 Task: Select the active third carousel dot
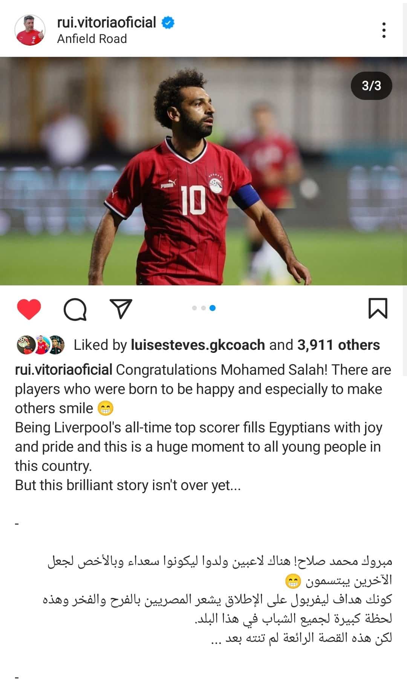[x=213, y=308]
